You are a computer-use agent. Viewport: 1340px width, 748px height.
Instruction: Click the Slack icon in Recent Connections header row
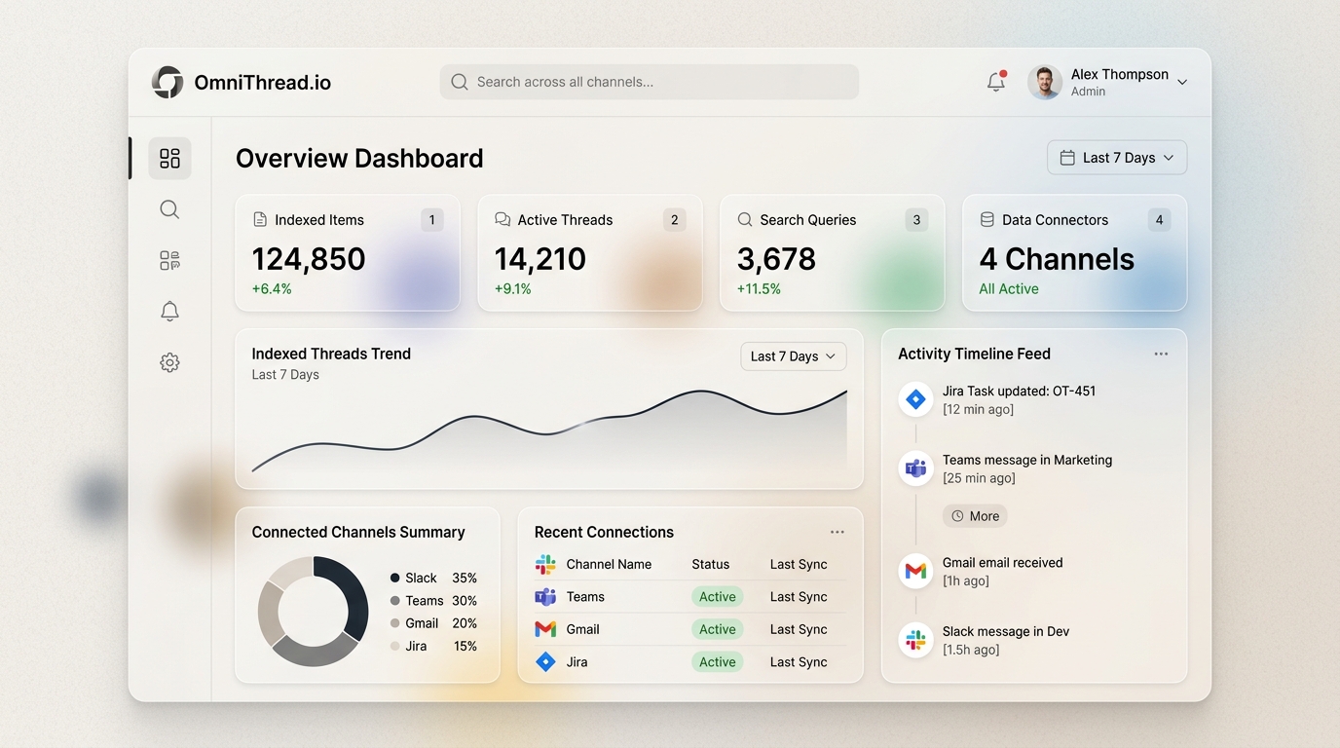click(x=545, y=564)
